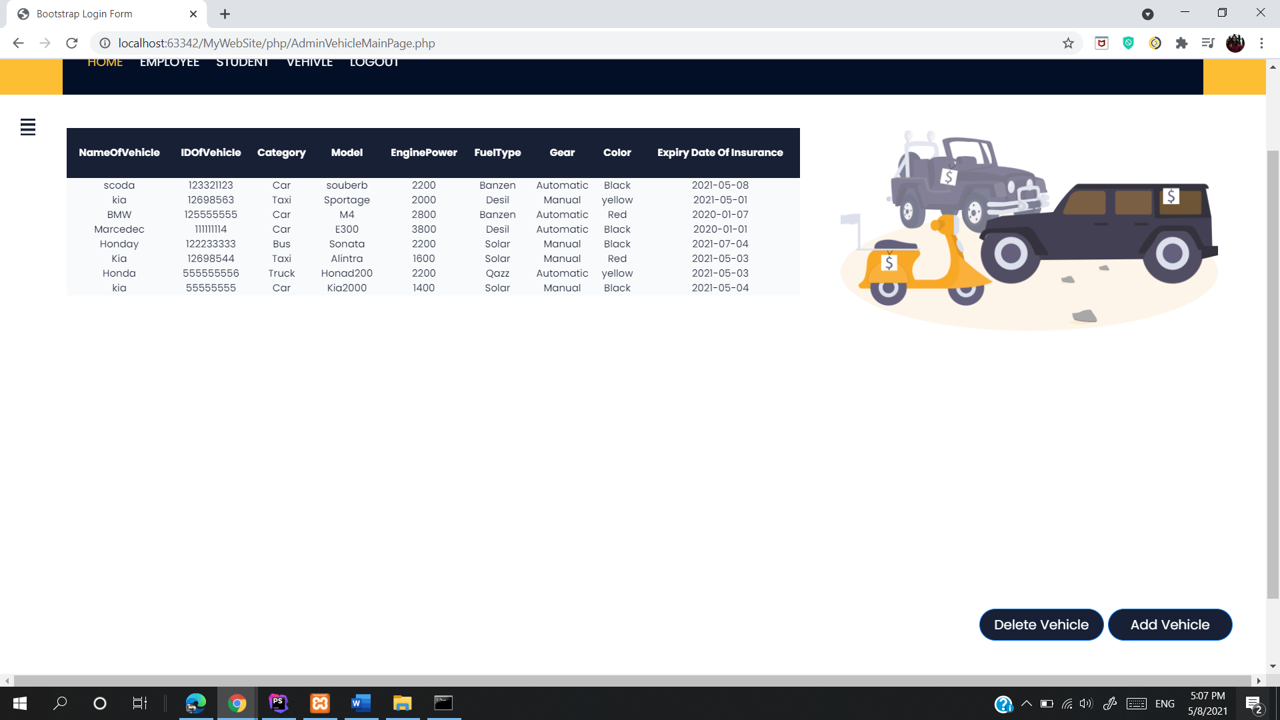Click the Chrome profile avatar
This screenshot has width=1280, height=720.
[1235, 43]
